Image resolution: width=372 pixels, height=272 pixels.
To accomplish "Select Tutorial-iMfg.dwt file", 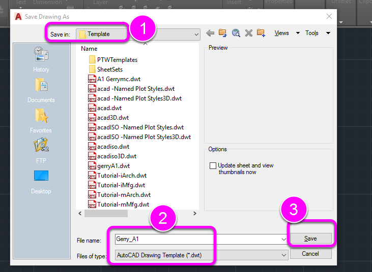I will pos(116,185).
